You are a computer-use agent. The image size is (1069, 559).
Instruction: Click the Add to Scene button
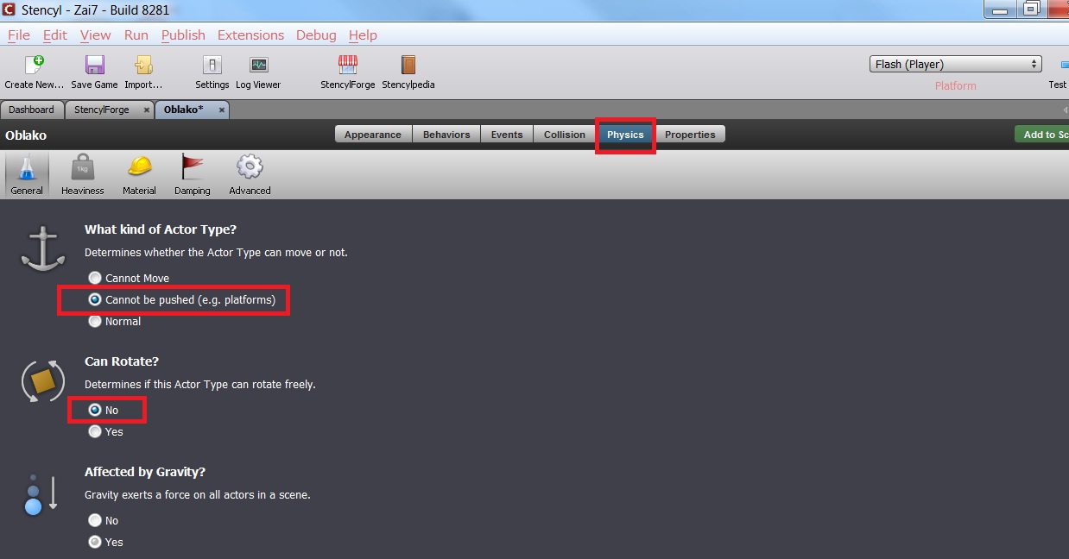pos(1042,135)
